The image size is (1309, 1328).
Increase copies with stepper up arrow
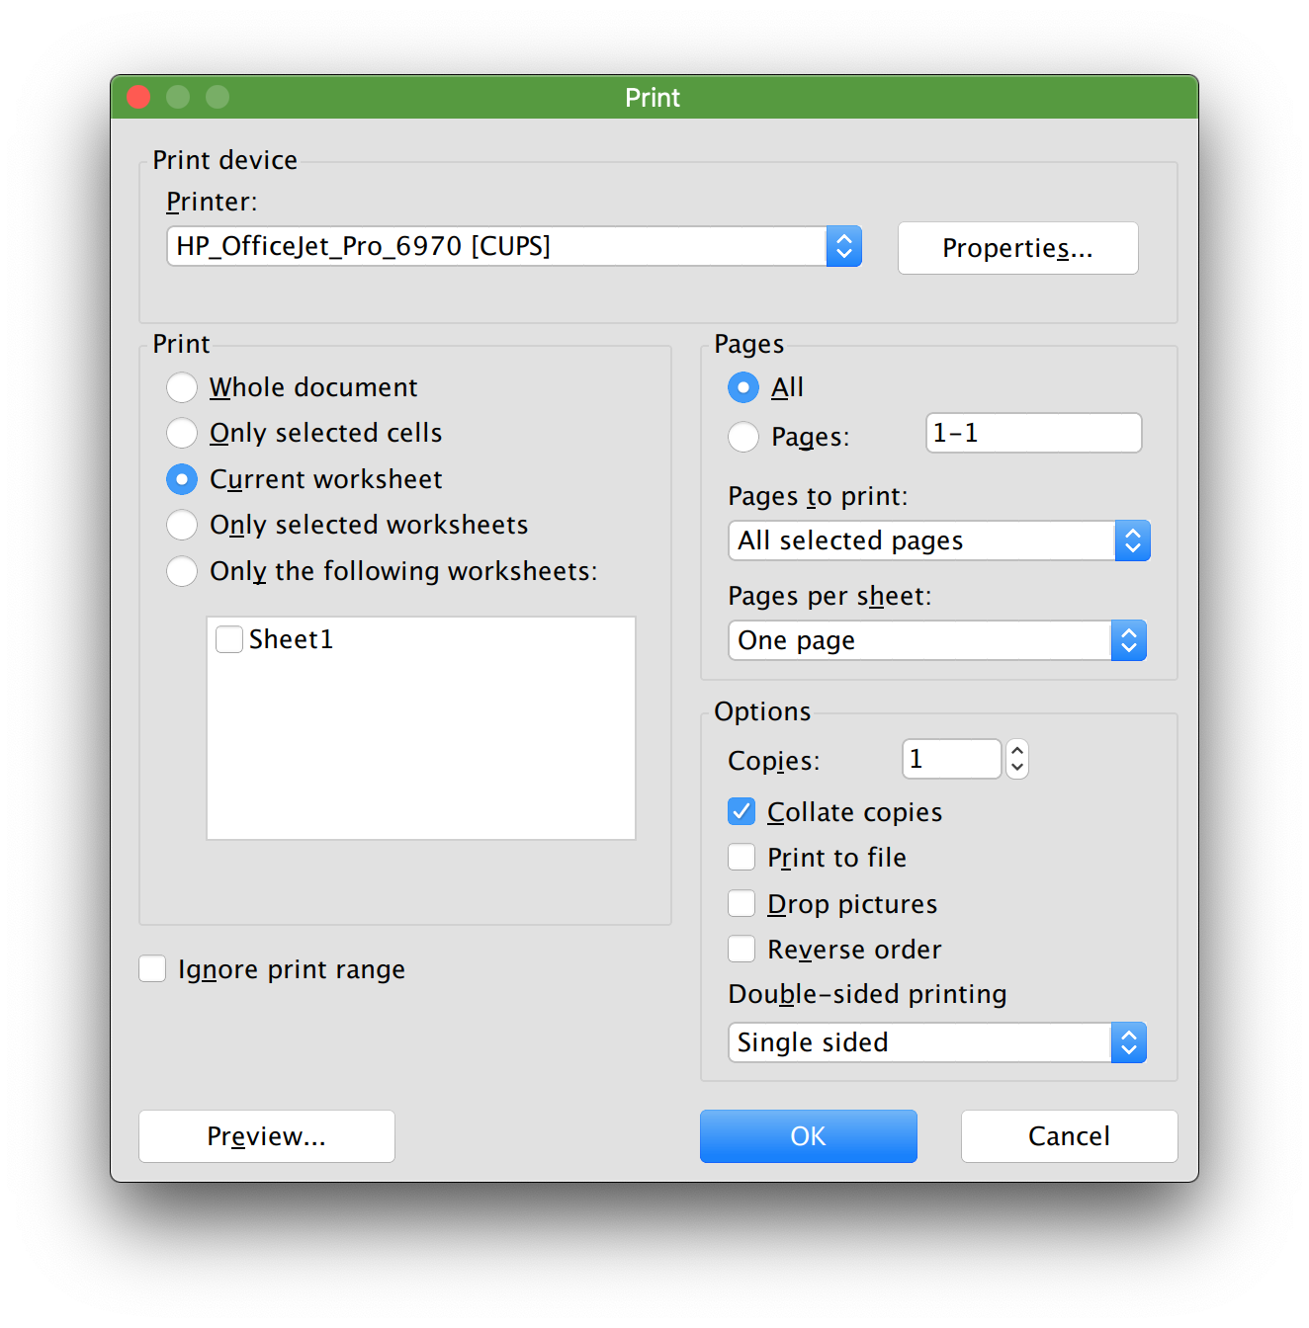(1017, 751)
